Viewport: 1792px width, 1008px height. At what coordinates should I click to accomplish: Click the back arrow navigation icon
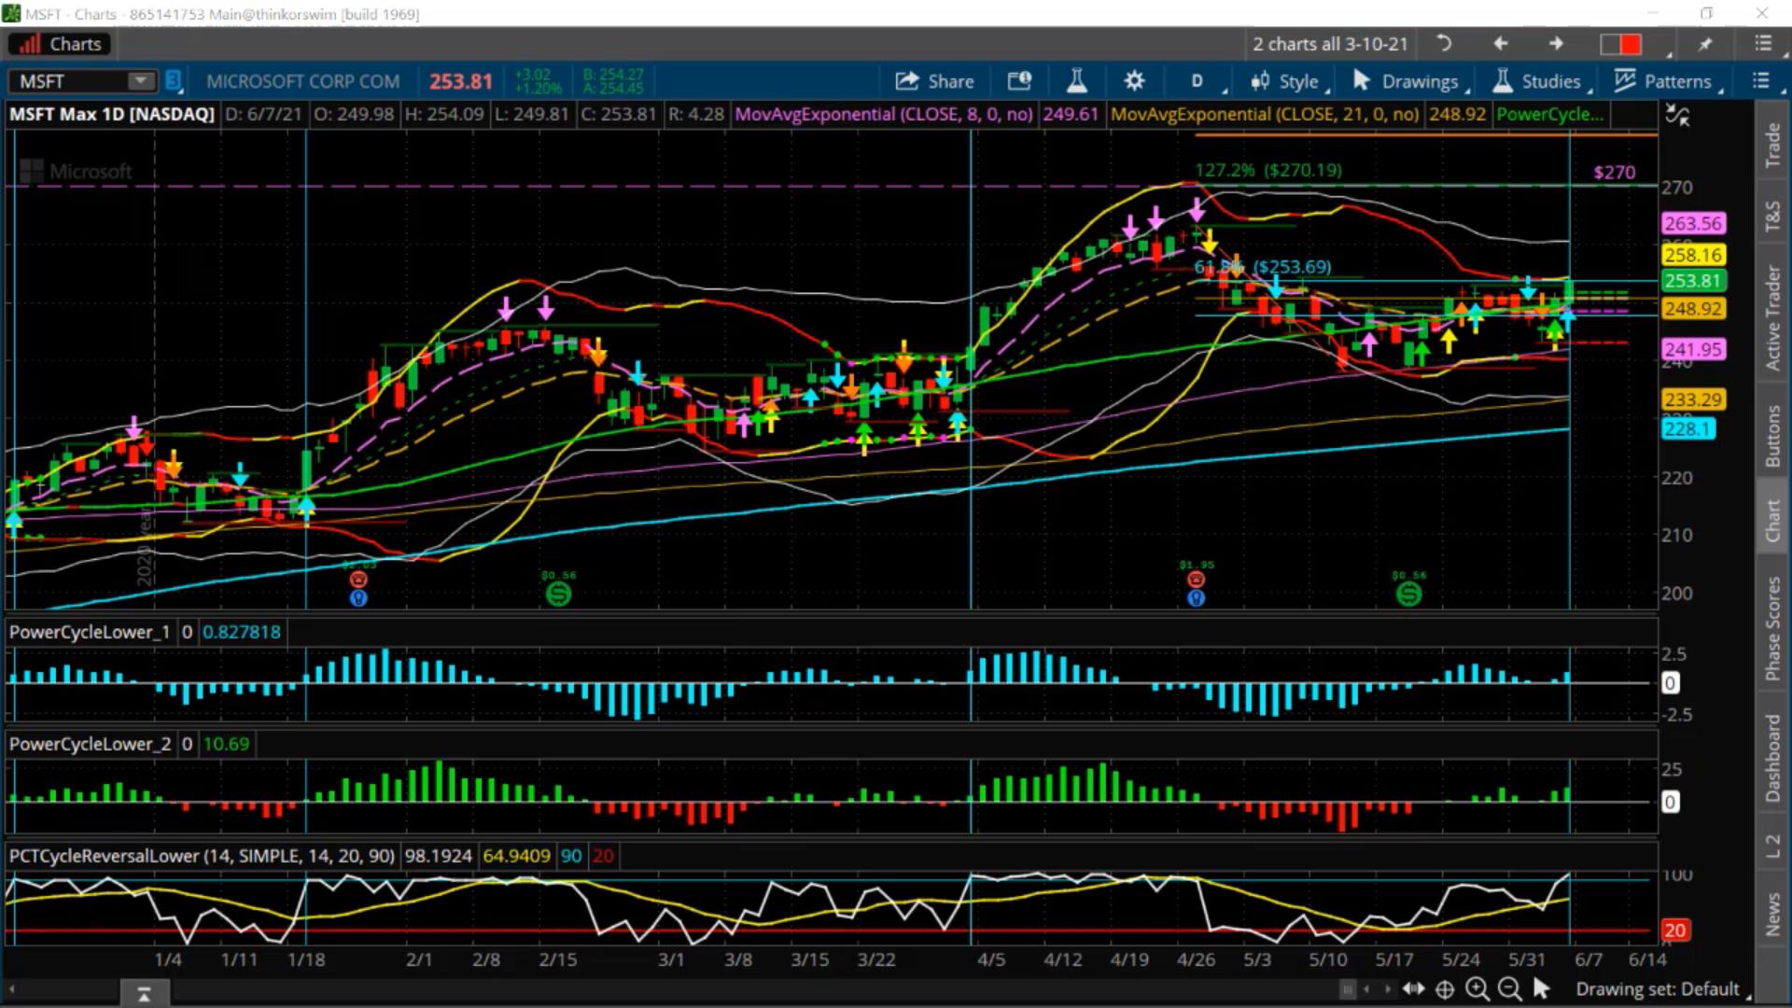(1500, 44)
